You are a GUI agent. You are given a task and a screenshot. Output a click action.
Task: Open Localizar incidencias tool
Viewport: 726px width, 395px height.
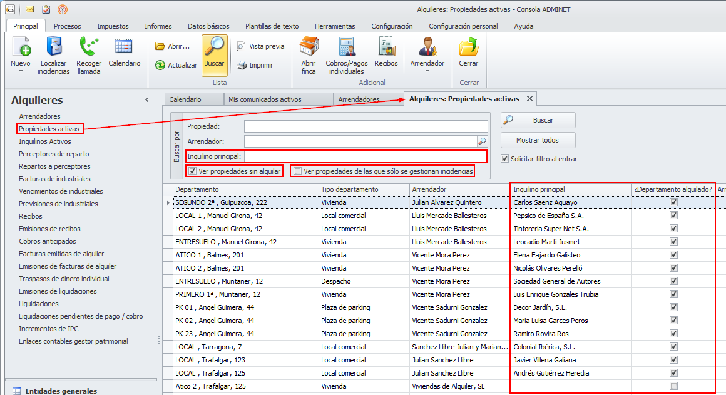click(x=54, y=47)
